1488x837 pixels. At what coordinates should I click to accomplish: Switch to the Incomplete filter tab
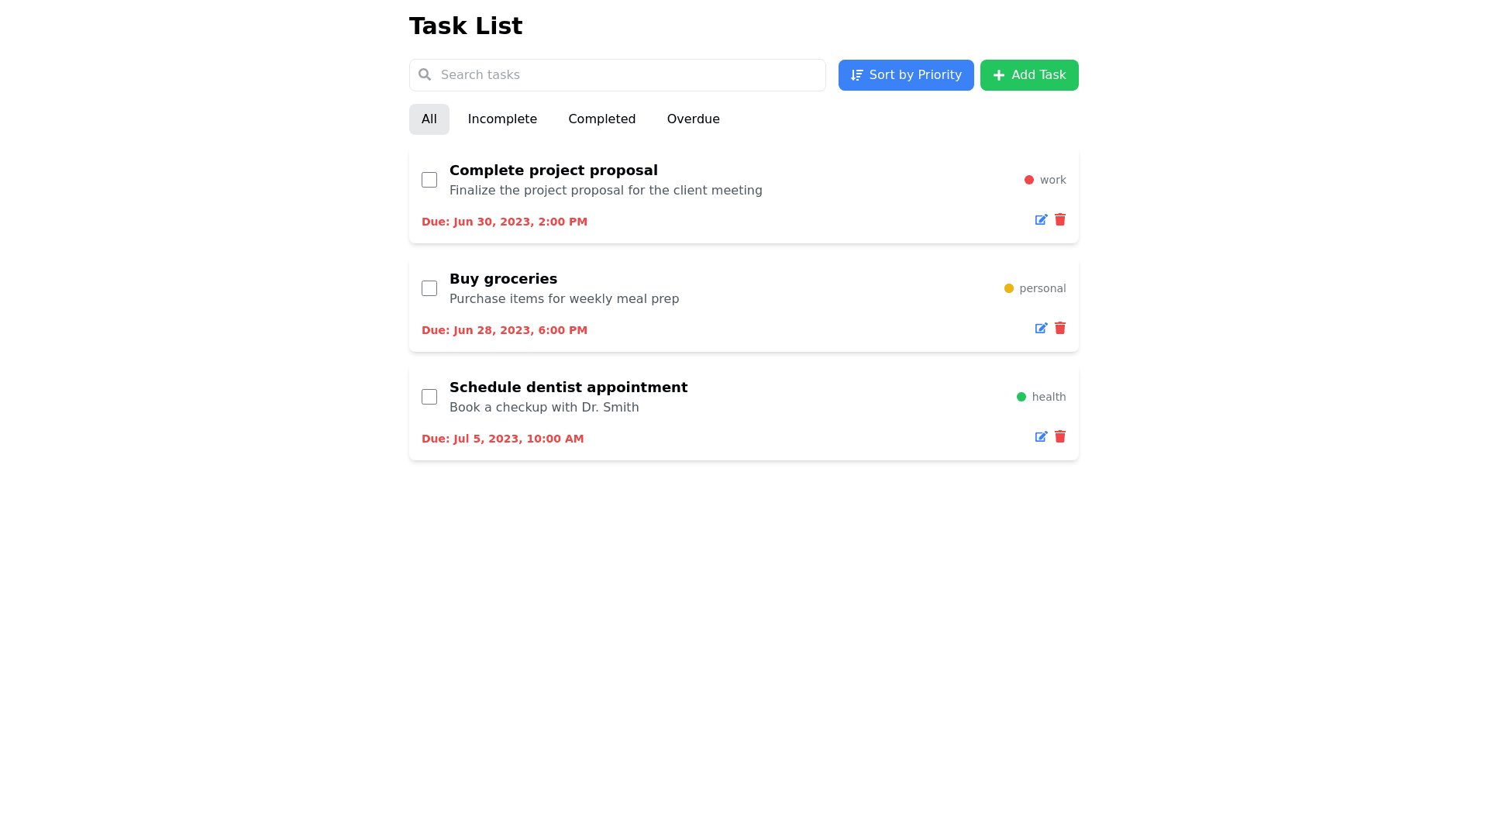pos(502,119)
